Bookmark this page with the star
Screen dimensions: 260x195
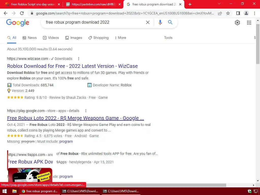pos(228,13)
